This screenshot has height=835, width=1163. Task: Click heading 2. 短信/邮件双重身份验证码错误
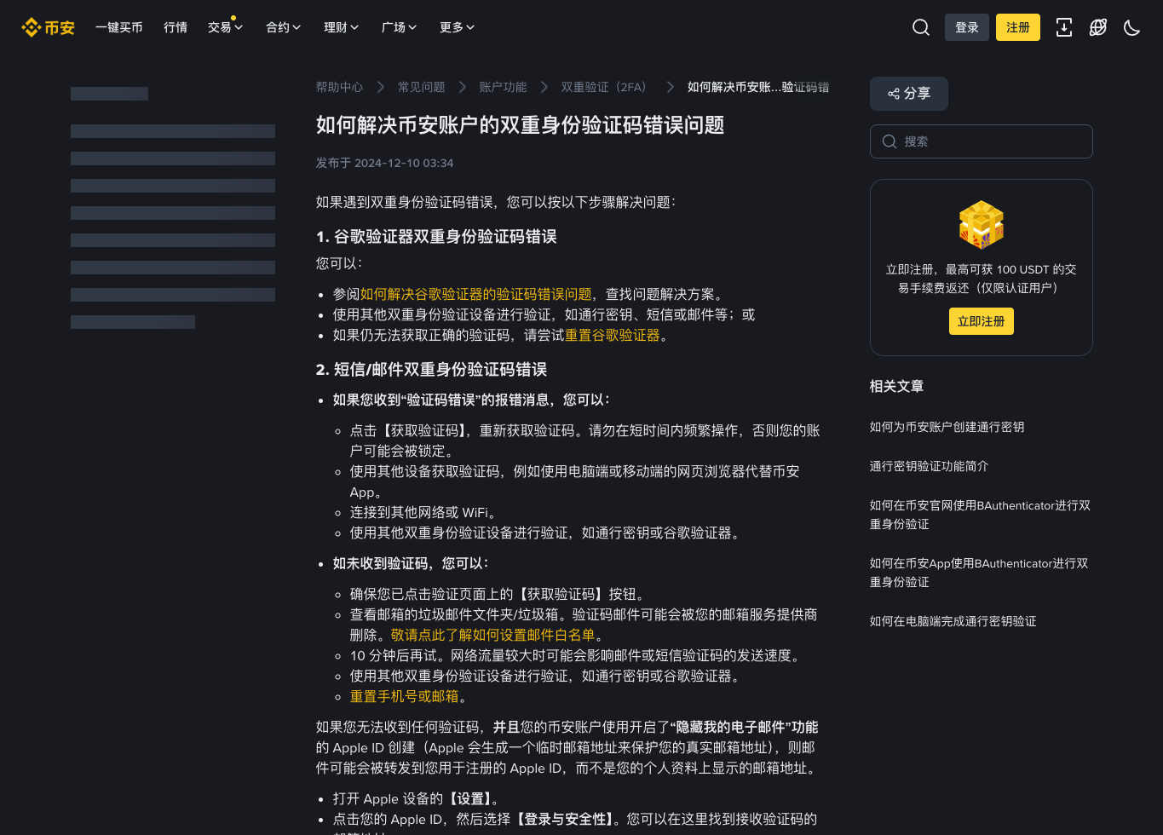pyautogui.click(x=431, y=369)
